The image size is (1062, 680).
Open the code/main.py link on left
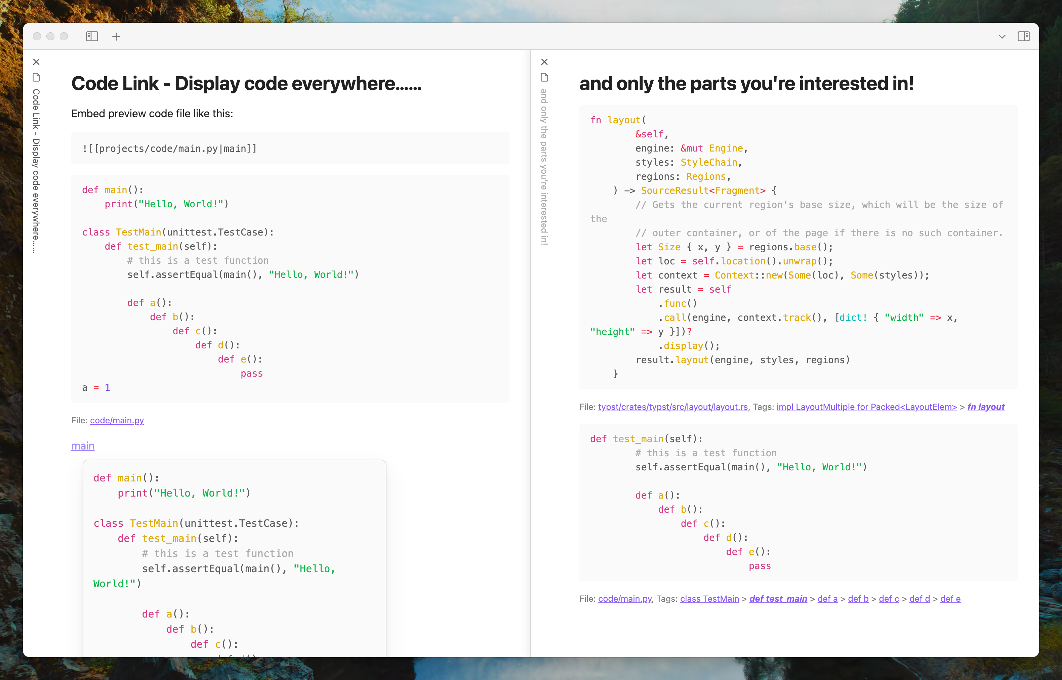117,420
